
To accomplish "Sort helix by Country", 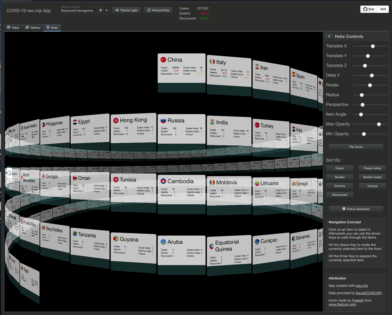I will [340, 186].
